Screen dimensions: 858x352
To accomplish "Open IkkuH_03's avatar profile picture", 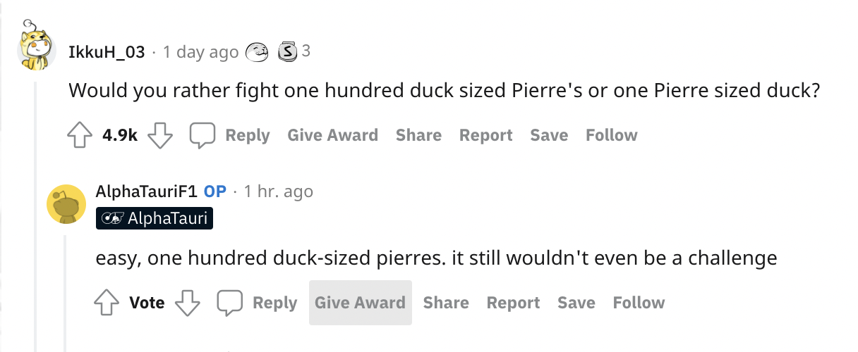I will pyautogui.click(x=35, y=51).
